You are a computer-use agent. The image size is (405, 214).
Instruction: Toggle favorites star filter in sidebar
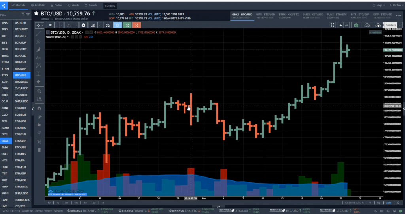[28, 15]
